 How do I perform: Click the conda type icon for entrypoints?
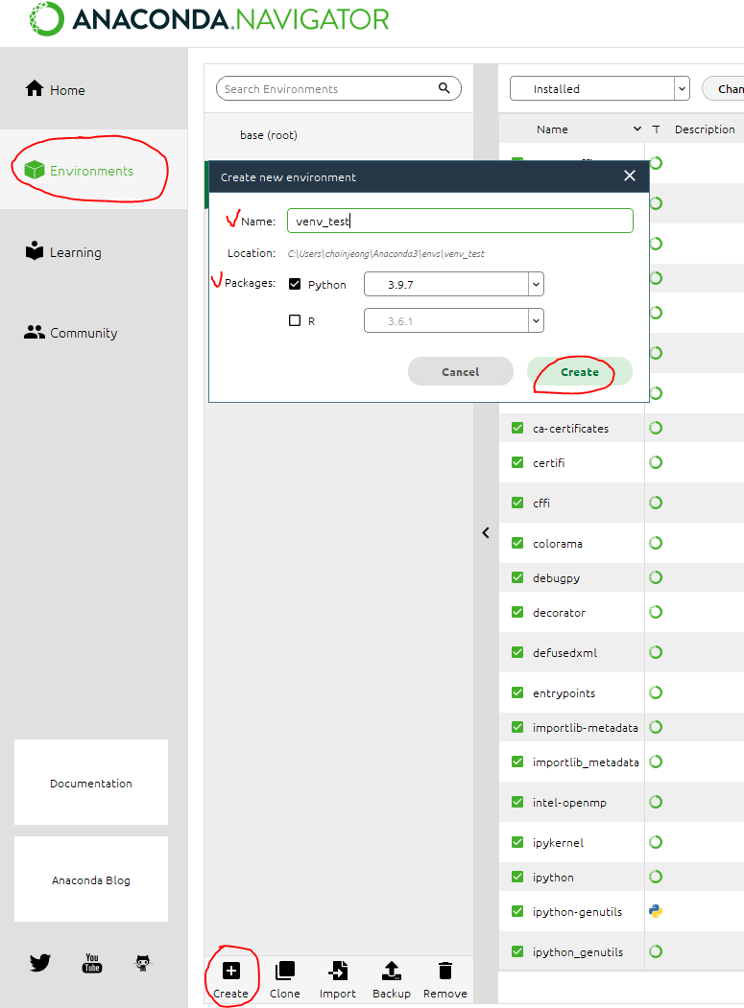656,692
